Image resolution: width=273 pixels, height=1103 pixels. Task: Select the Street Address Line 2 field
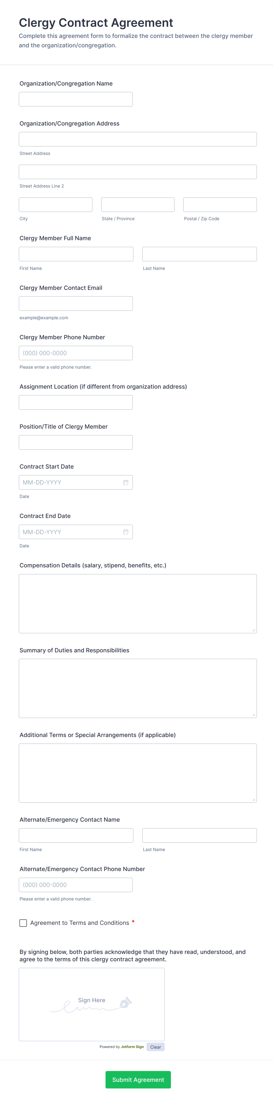point(138,172)
